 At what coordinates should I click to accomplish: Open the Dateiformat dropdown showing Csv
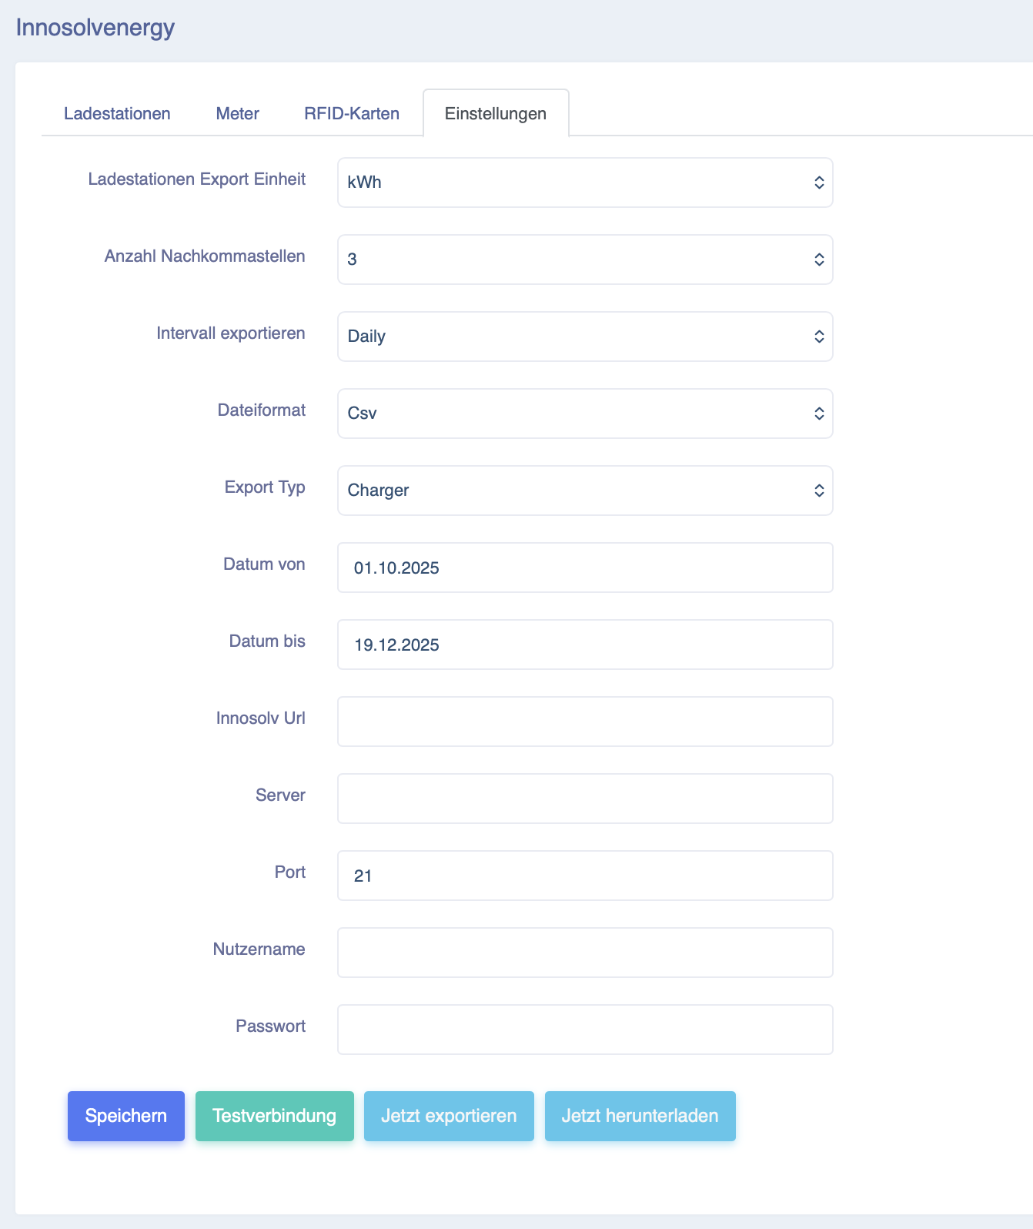tap(584, 414)
